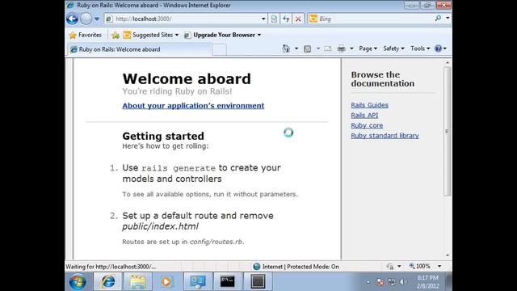Screen dimensions: 517x291
Task: Stop loading with the red X icon
Action: pos(298,19)
